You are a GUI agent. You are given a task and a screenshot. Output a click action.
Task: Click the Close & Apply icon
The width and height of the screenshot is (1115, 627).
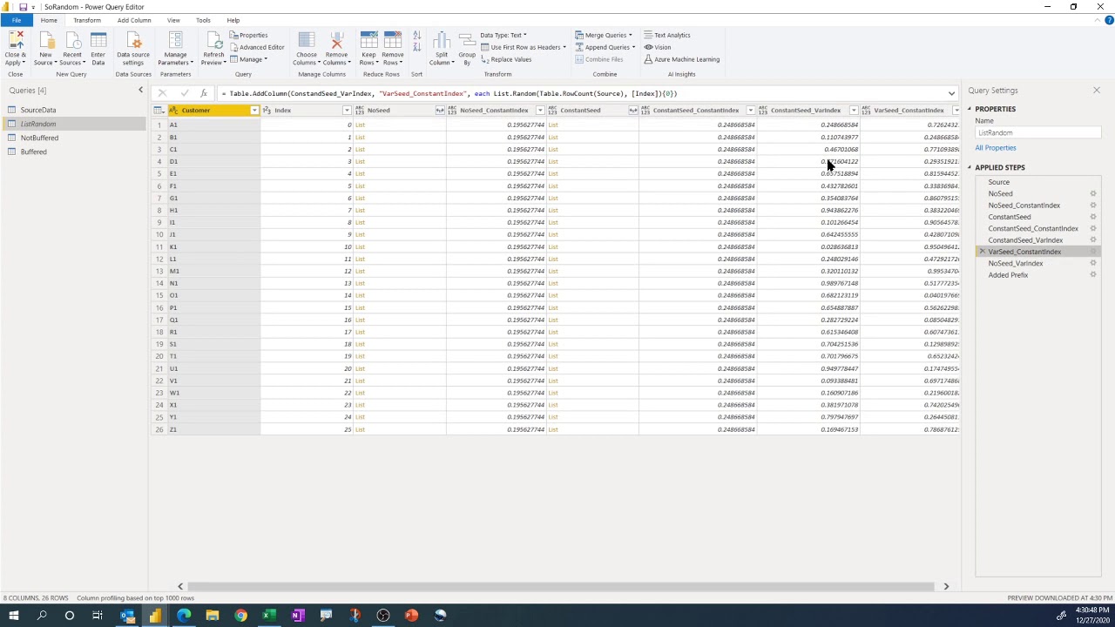(16, 49)
